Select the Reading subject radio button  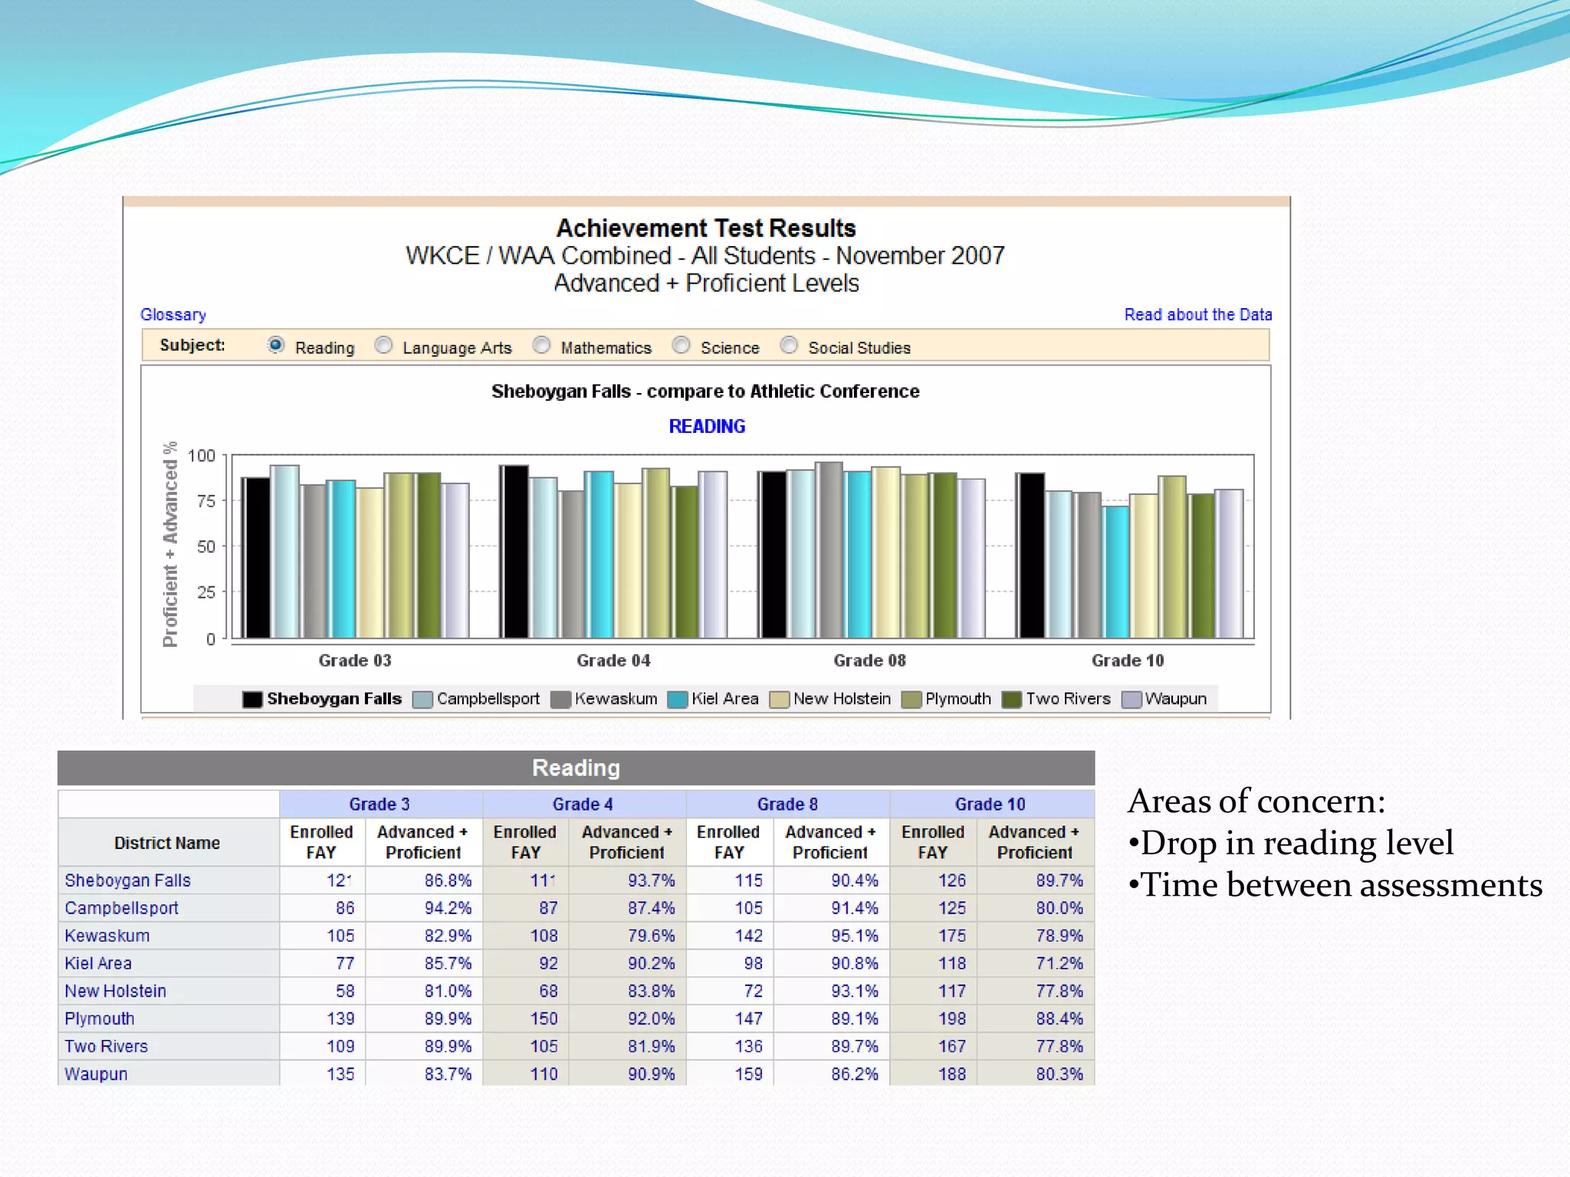click(x=276, y=346)
